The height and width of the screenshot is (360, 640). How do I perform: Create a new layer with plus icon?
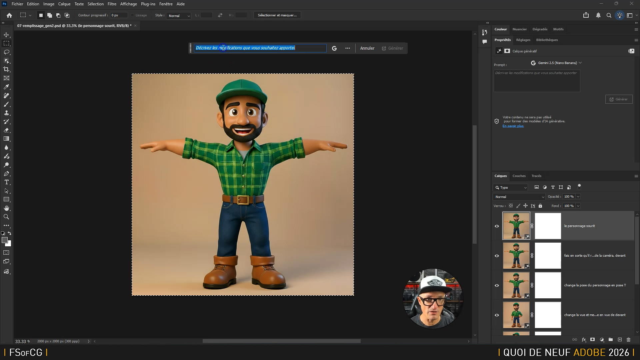click(x=620, y=340)
